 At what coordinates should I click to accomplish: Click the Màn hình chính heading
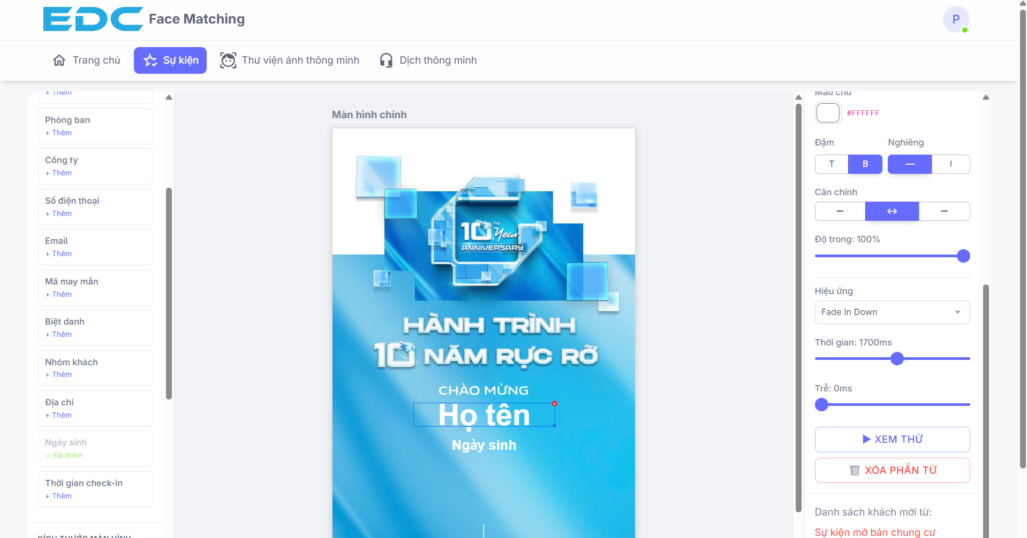coord(369,115)
